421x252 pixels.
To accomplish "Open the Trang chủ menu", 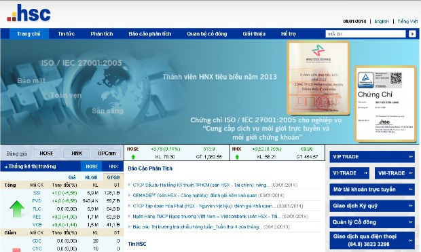I will click(x=29, y=34).
